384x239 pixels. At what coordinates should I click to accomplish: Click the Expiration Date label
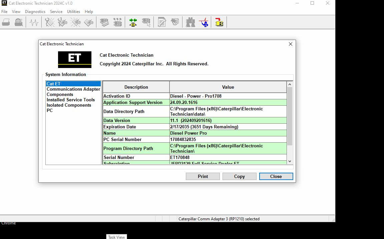click(119, 127)
